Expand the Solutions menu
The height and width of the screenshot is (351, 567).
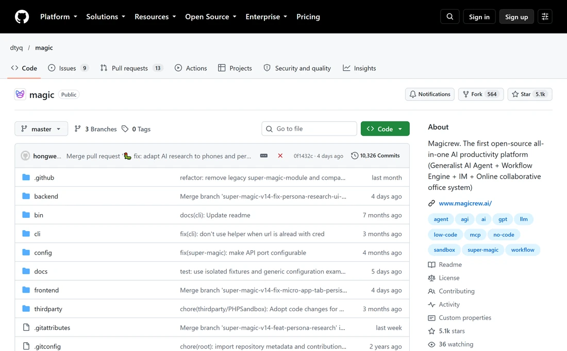106,17
